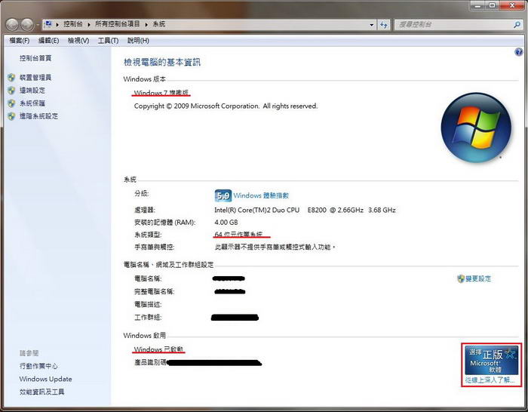Image resolution: width=528 pixels, height=412 pixels.
Task: Open the 檔案(F) menu
Action: click(x=20, y=41)
